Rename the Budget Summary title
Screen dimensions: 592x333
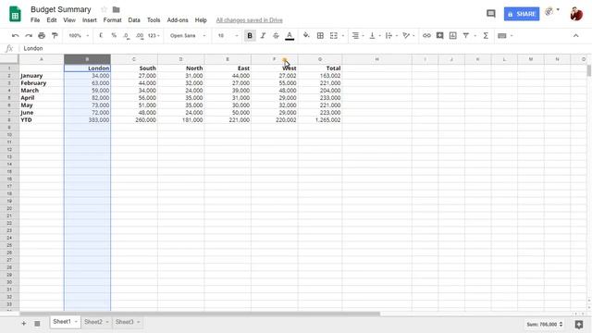coord(61,9)
